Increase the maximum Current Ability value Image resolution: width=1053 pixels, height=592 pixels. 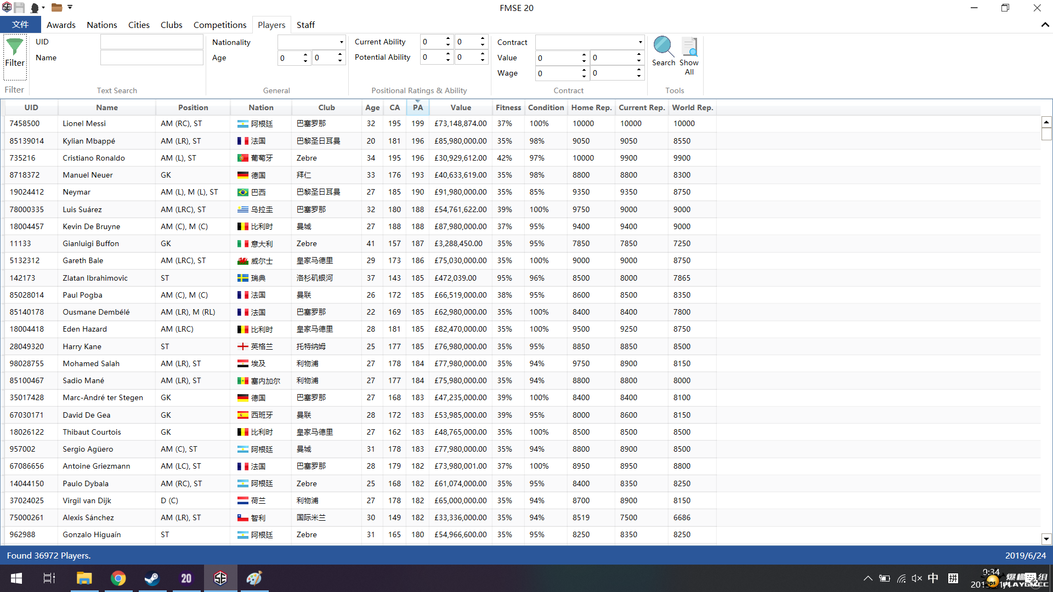[483, 38]
